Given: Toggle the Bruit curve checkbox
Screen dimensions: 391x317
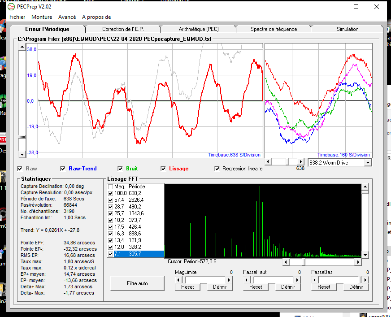Looking at the screenshot, I should tap(120, 169).
